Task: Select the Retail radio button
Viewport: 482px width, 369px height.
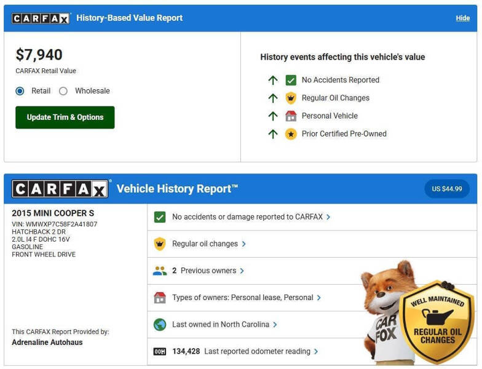Action: click(20, 91)
